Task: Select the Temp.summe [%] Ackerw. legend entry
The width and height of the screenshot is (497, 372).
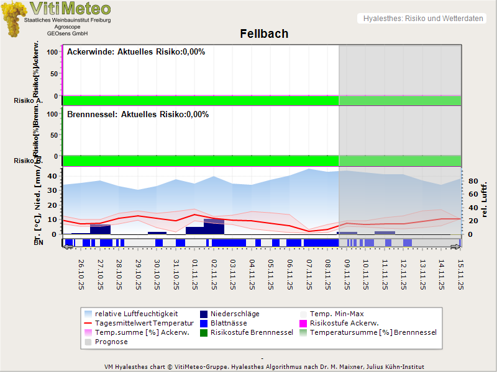Action: pos(132,332)
